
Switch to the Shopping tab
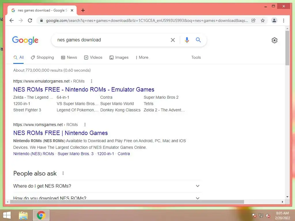pos(42,58)
